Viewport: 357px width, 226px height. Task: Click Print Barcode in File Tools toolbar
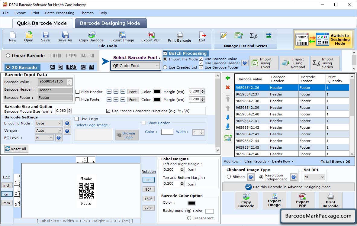click(x=179, y=37)
